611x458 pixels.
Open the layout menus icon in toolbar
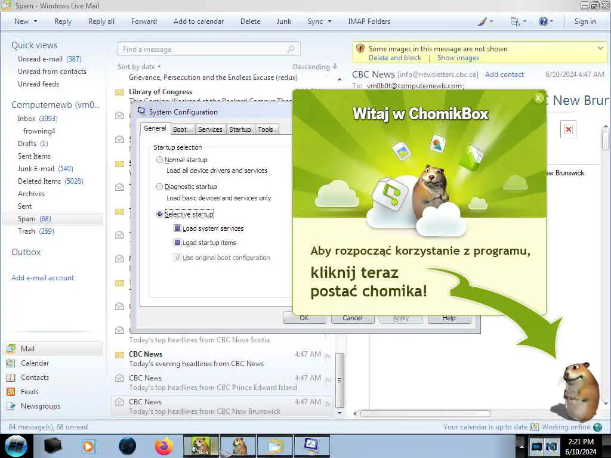[515, 21]
